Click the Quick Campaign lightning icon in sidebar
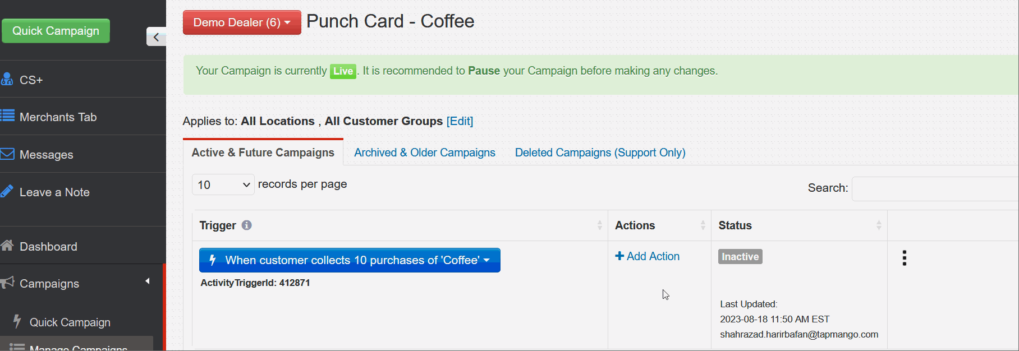Viewport: 1019px width, 351px height. [x=17, y=322]
